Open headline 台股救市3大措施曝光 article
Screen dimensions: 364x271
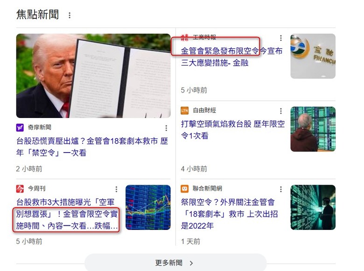click(x=67, y=214)
